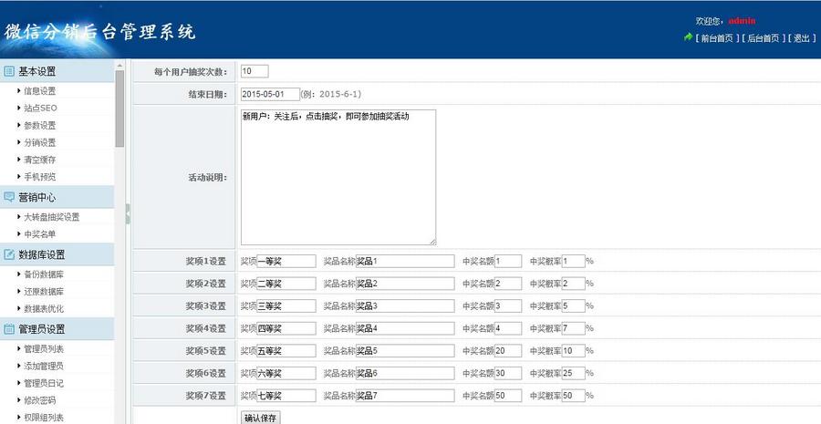This screenshot has height=424, width=821.
Task: Click the sidebar vertical scrollbar thumb
Action: [x=120, y=109]
